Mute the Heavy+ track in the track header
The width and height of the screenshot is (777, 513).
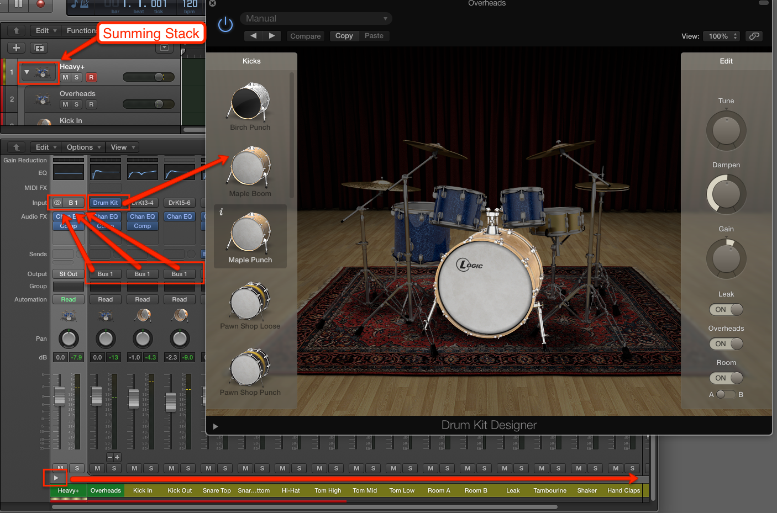65,77
